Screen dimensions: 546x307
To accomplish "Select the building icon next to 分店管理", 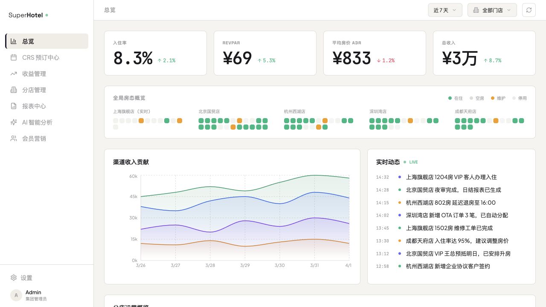I will coord(14,90).
